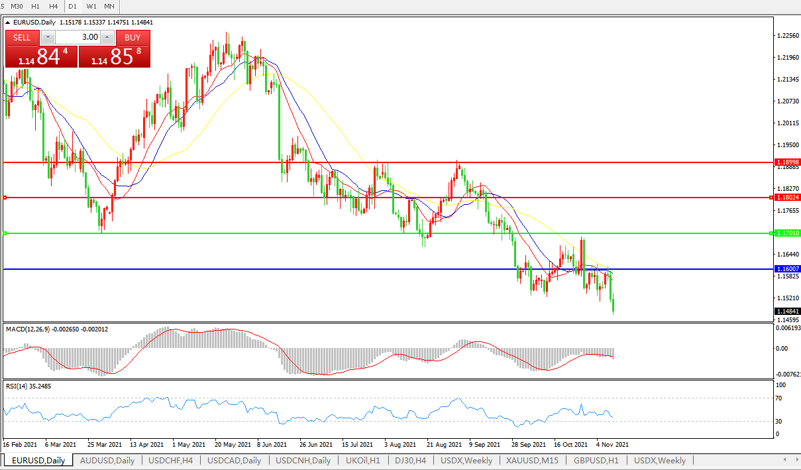The height and width of the screenshot is (470, 801).
Task: Enable the H1 timeframe
Action: coord(36,6)
